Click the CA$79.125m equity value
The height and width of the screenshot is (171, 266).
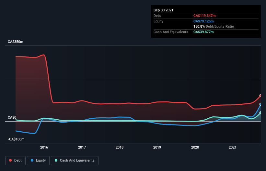point(203,21)
